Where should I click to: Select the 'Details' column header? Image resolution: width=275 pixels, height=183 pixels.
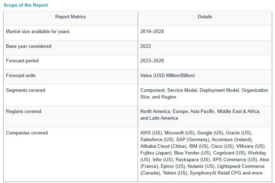coord(205,17)
